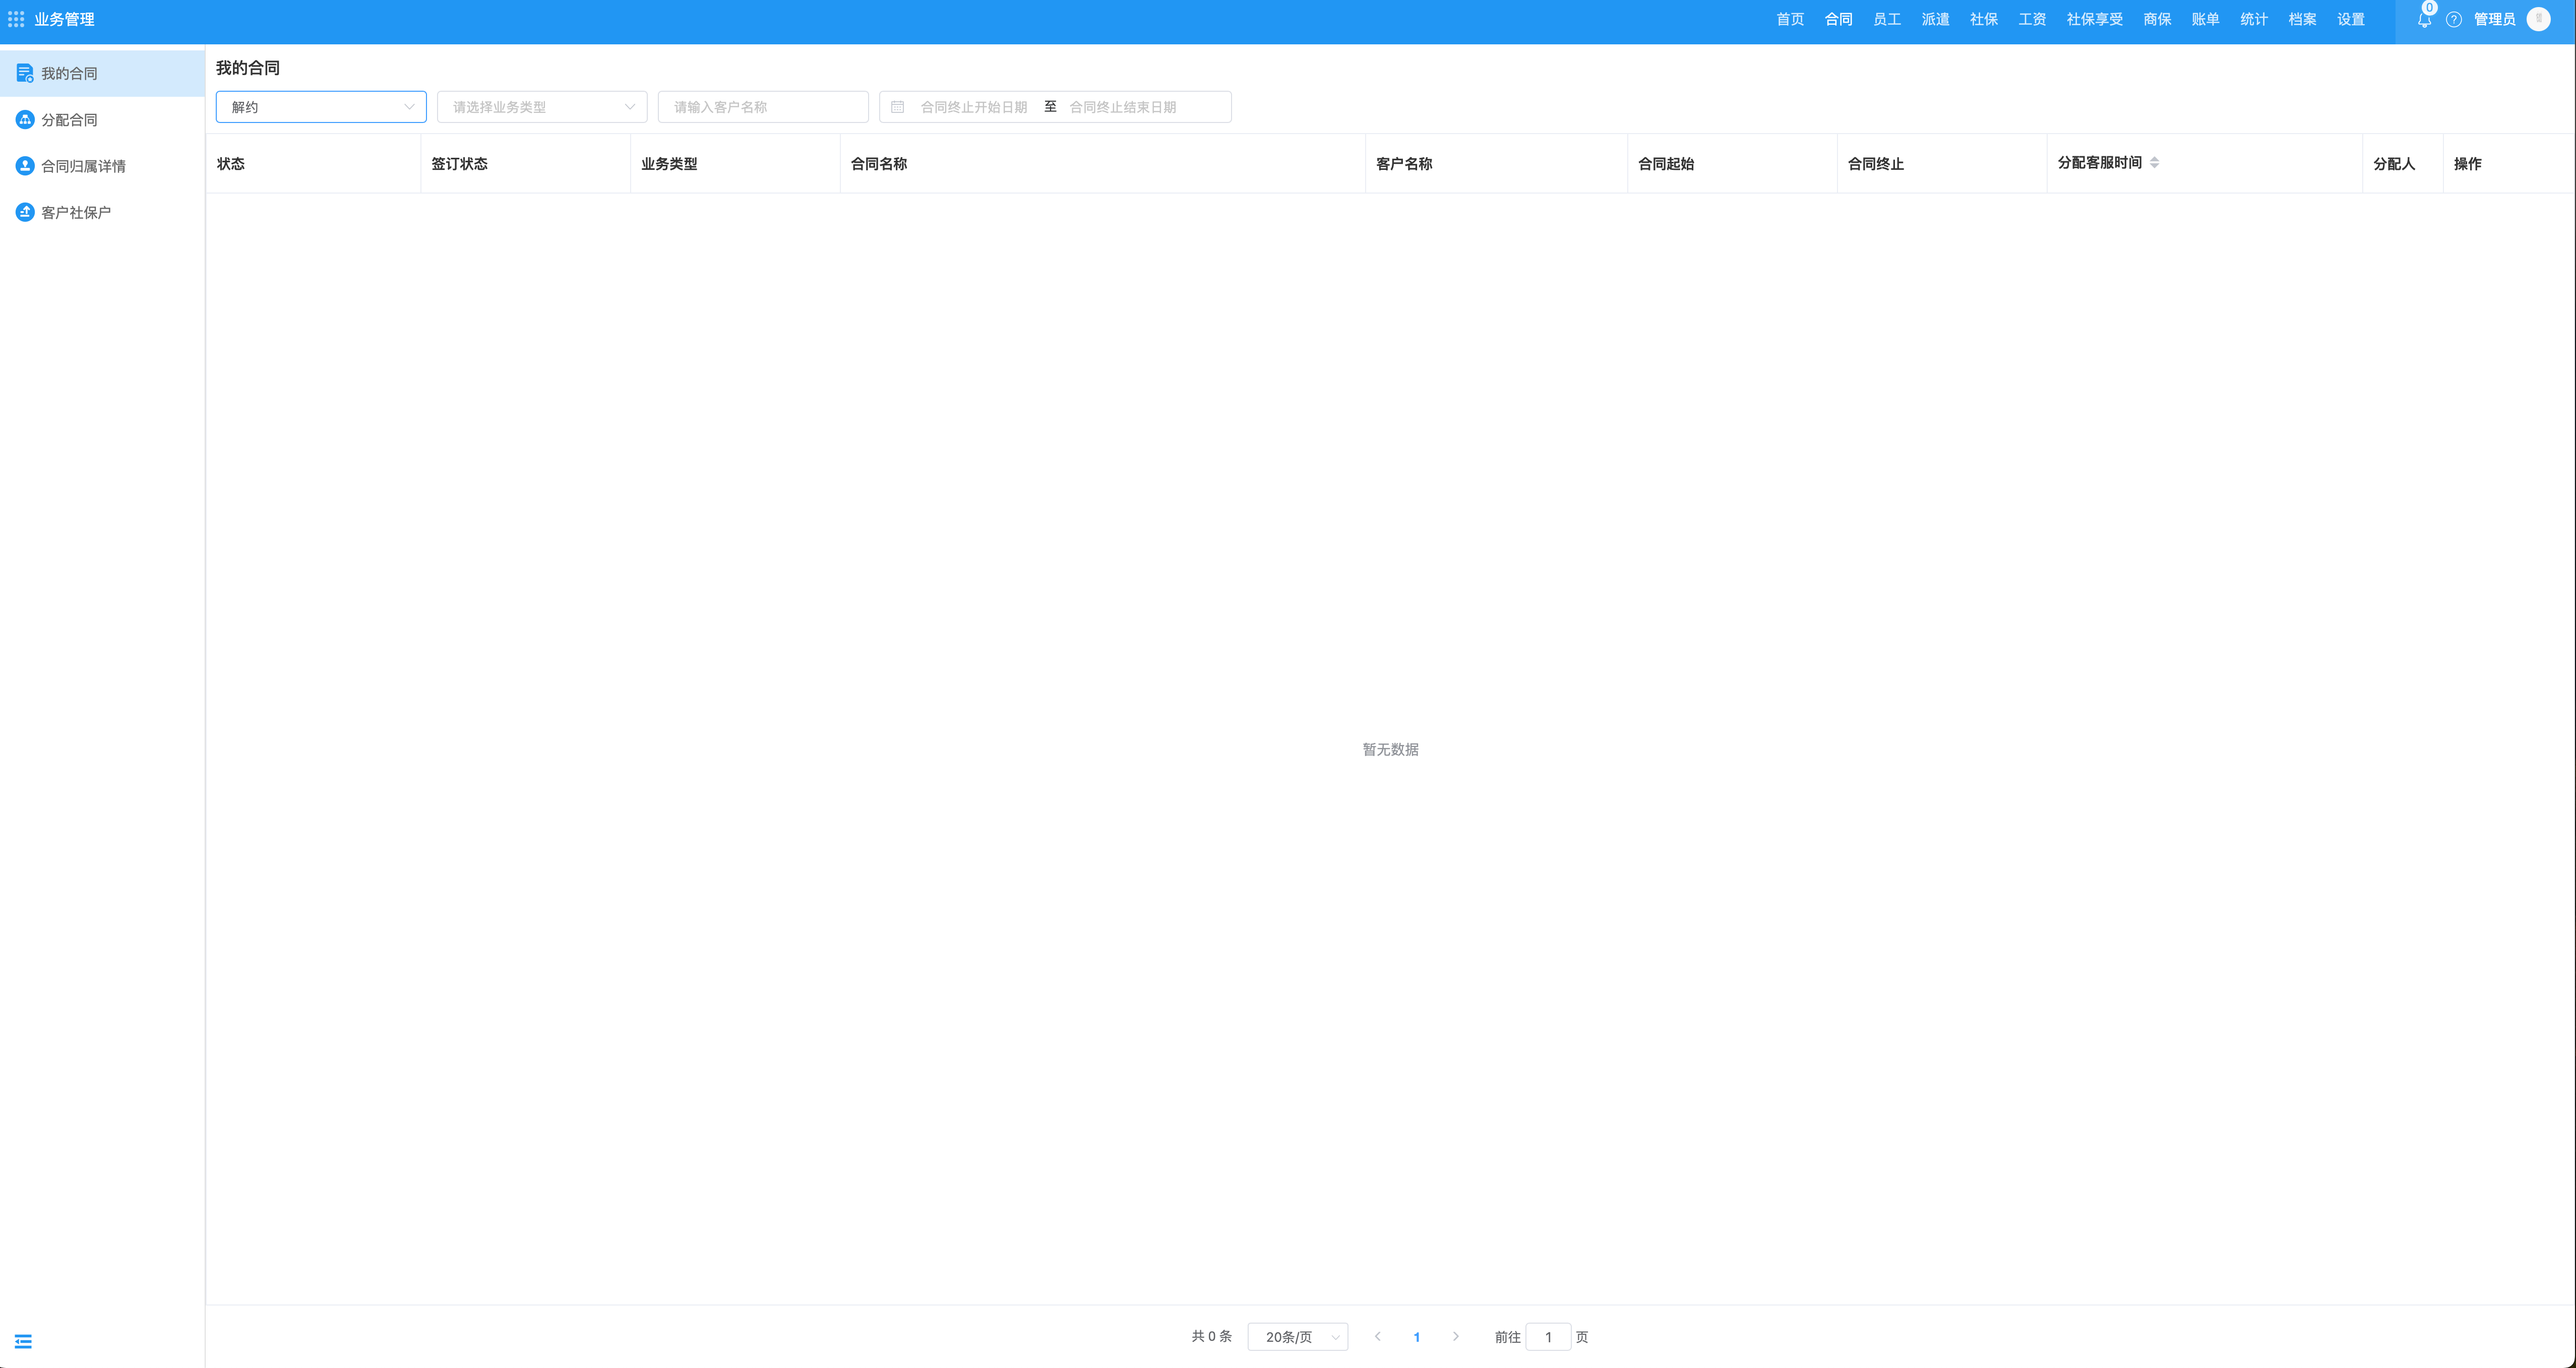The width and height of the screenshot is (2576, 1368).
Task: Select 合同归属详情 in the sidebar
Action: (x=102, y=166)
